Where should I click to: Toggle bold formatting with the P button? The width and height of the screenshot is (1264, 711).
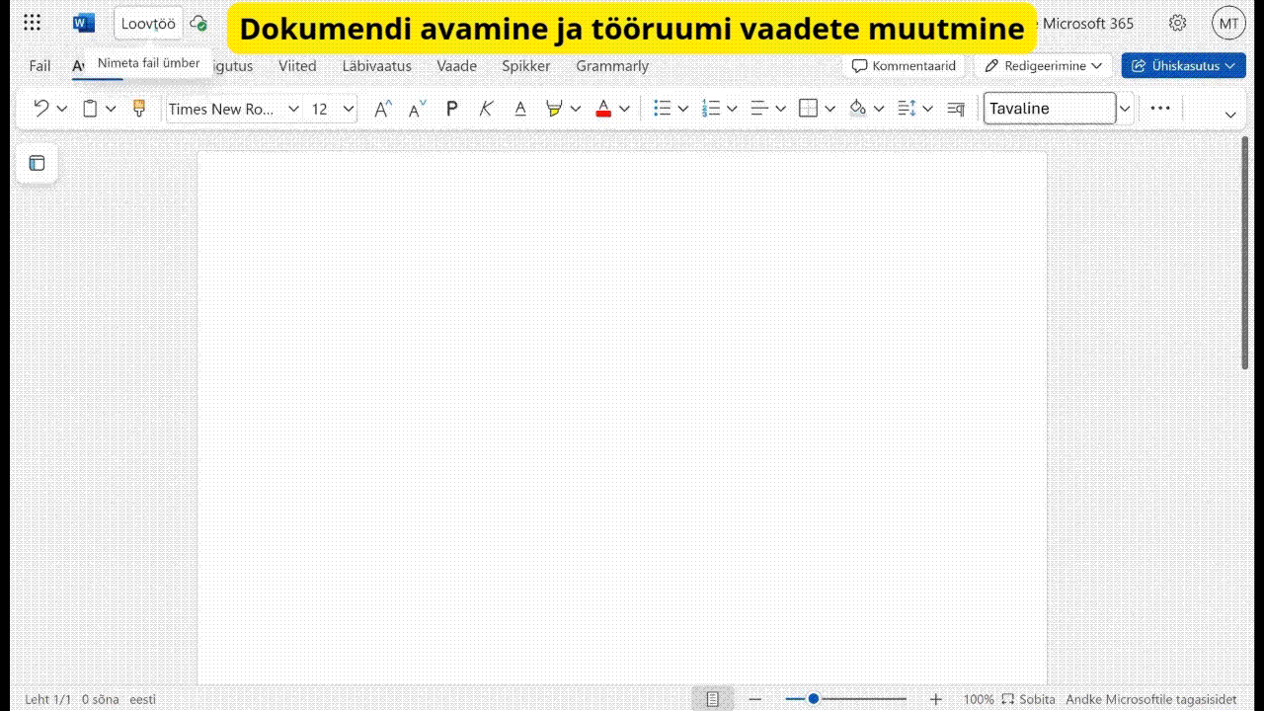pyautogui.click(x=451, y=109)
